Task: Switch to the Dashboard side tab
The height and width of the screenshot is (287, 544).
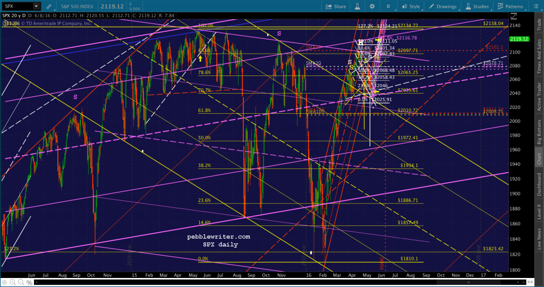Action: [539, 184]
